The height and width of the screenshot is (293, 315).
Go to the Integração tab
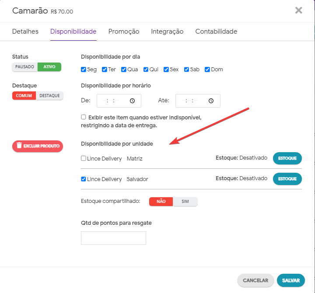tap(167, 31)
